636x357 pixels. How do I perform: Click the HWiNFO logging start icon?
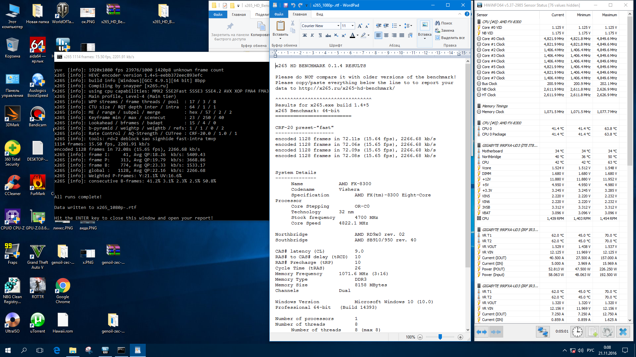tap(592, 332)
